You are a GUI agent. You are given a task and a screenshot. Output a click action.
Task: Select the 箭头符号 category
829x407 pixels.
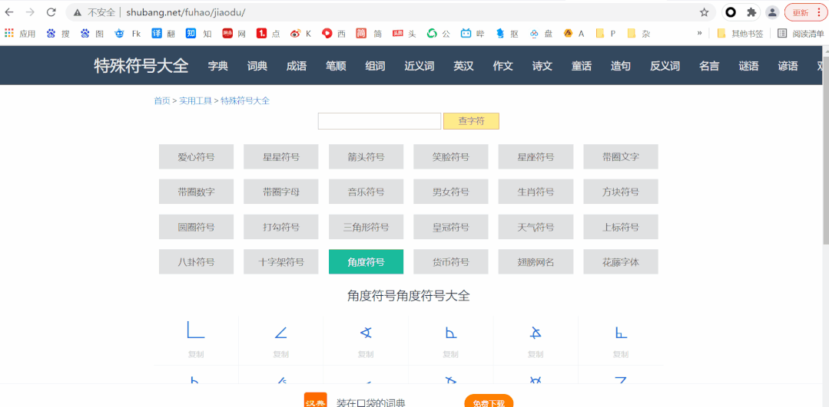[x=366, y=156]
